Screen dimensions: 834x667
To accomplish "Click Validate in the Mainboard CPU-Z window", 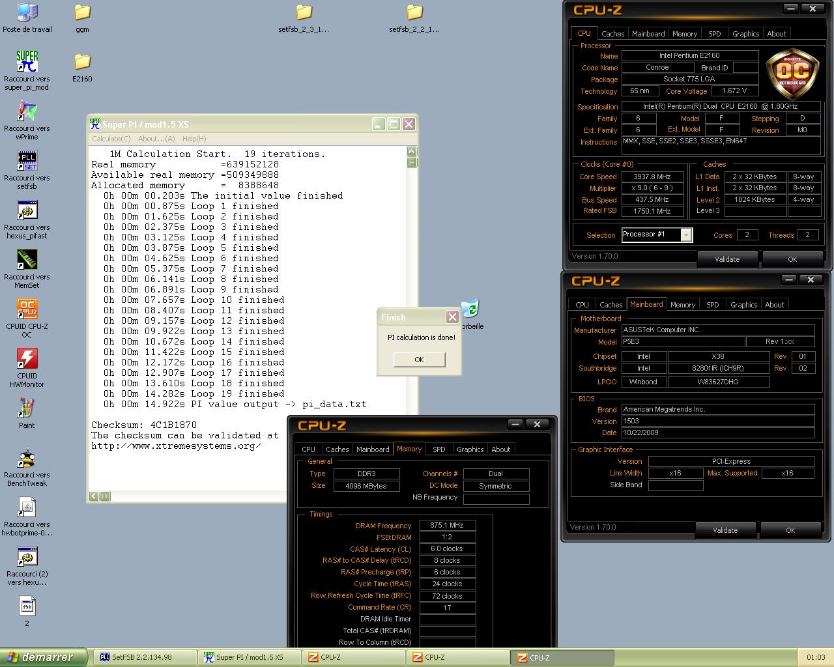I will [725, 530].
